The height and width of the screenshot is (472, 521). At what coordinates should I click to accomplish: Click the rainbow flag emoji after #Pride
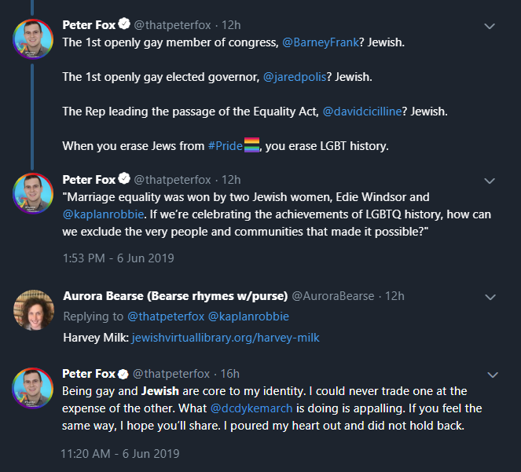252,146
